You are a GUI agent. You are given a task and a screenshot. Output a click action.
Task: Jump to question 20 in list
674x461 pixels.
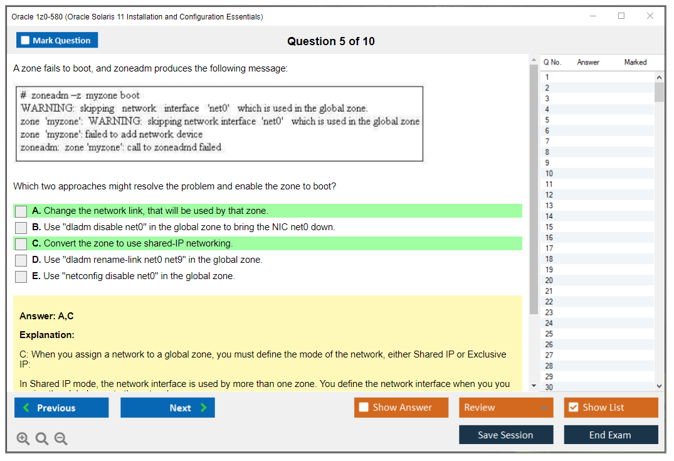tap(549, 280)
